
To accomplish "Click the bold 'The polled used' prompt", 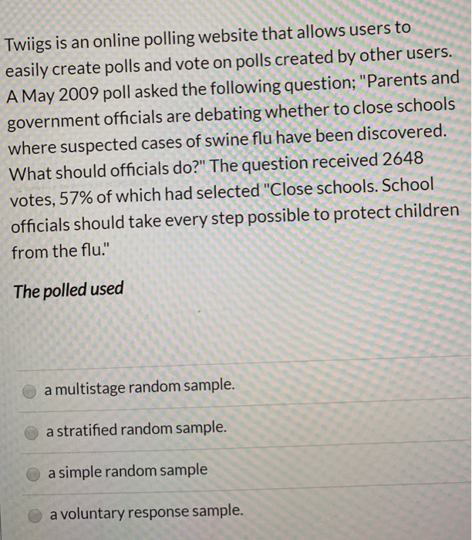I will click(x=69, y=290).
